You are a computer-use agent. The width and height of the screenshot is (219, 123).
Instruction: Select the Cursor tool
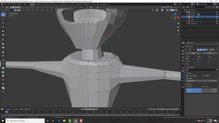pos(3,18)
